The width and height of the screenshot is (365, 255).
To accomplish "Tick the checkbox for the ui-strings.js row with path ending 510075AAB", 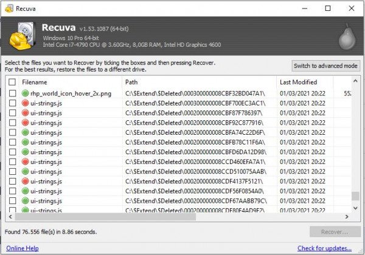I will [x=13, y=171].
